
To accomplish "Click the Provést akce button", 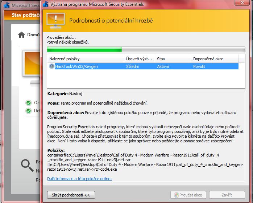I will 188,195.
